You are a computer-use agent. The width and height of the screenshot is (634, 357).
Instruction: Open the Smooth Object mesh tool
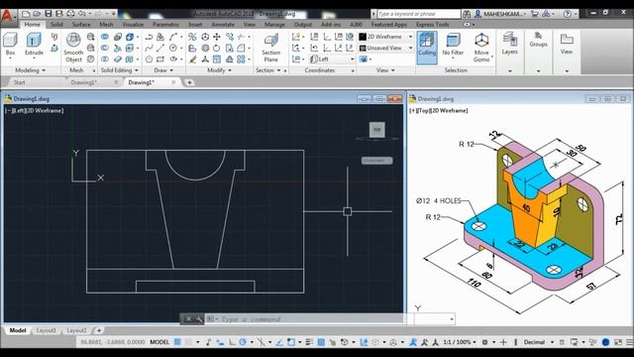coord(73,48)
